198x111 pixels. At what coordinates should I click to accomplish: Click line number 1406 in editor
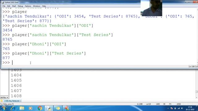[16, 86]
